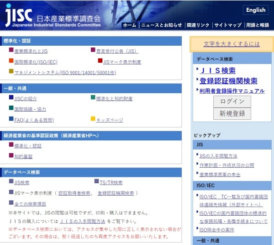Click gray square icon beside 全ての検索項目
The height and width of the screenshot is (245, 274).
point(11,202)
